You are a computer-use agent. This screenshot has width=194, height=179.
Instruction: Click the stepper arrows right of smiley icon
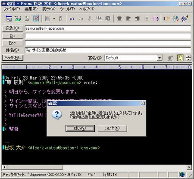[188, 58]
